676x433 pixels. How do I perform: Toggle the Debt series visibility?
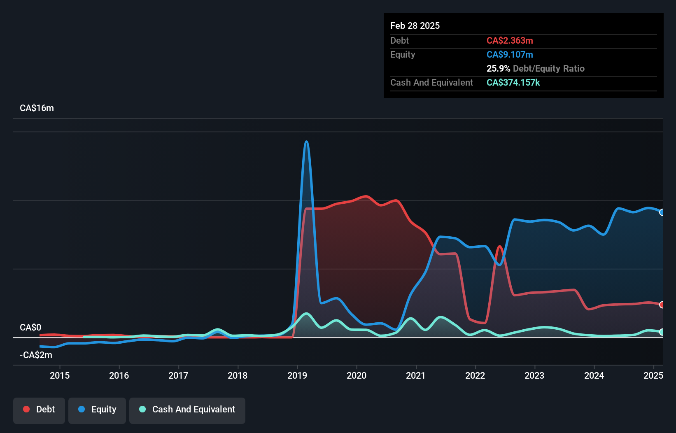point(39,410)
